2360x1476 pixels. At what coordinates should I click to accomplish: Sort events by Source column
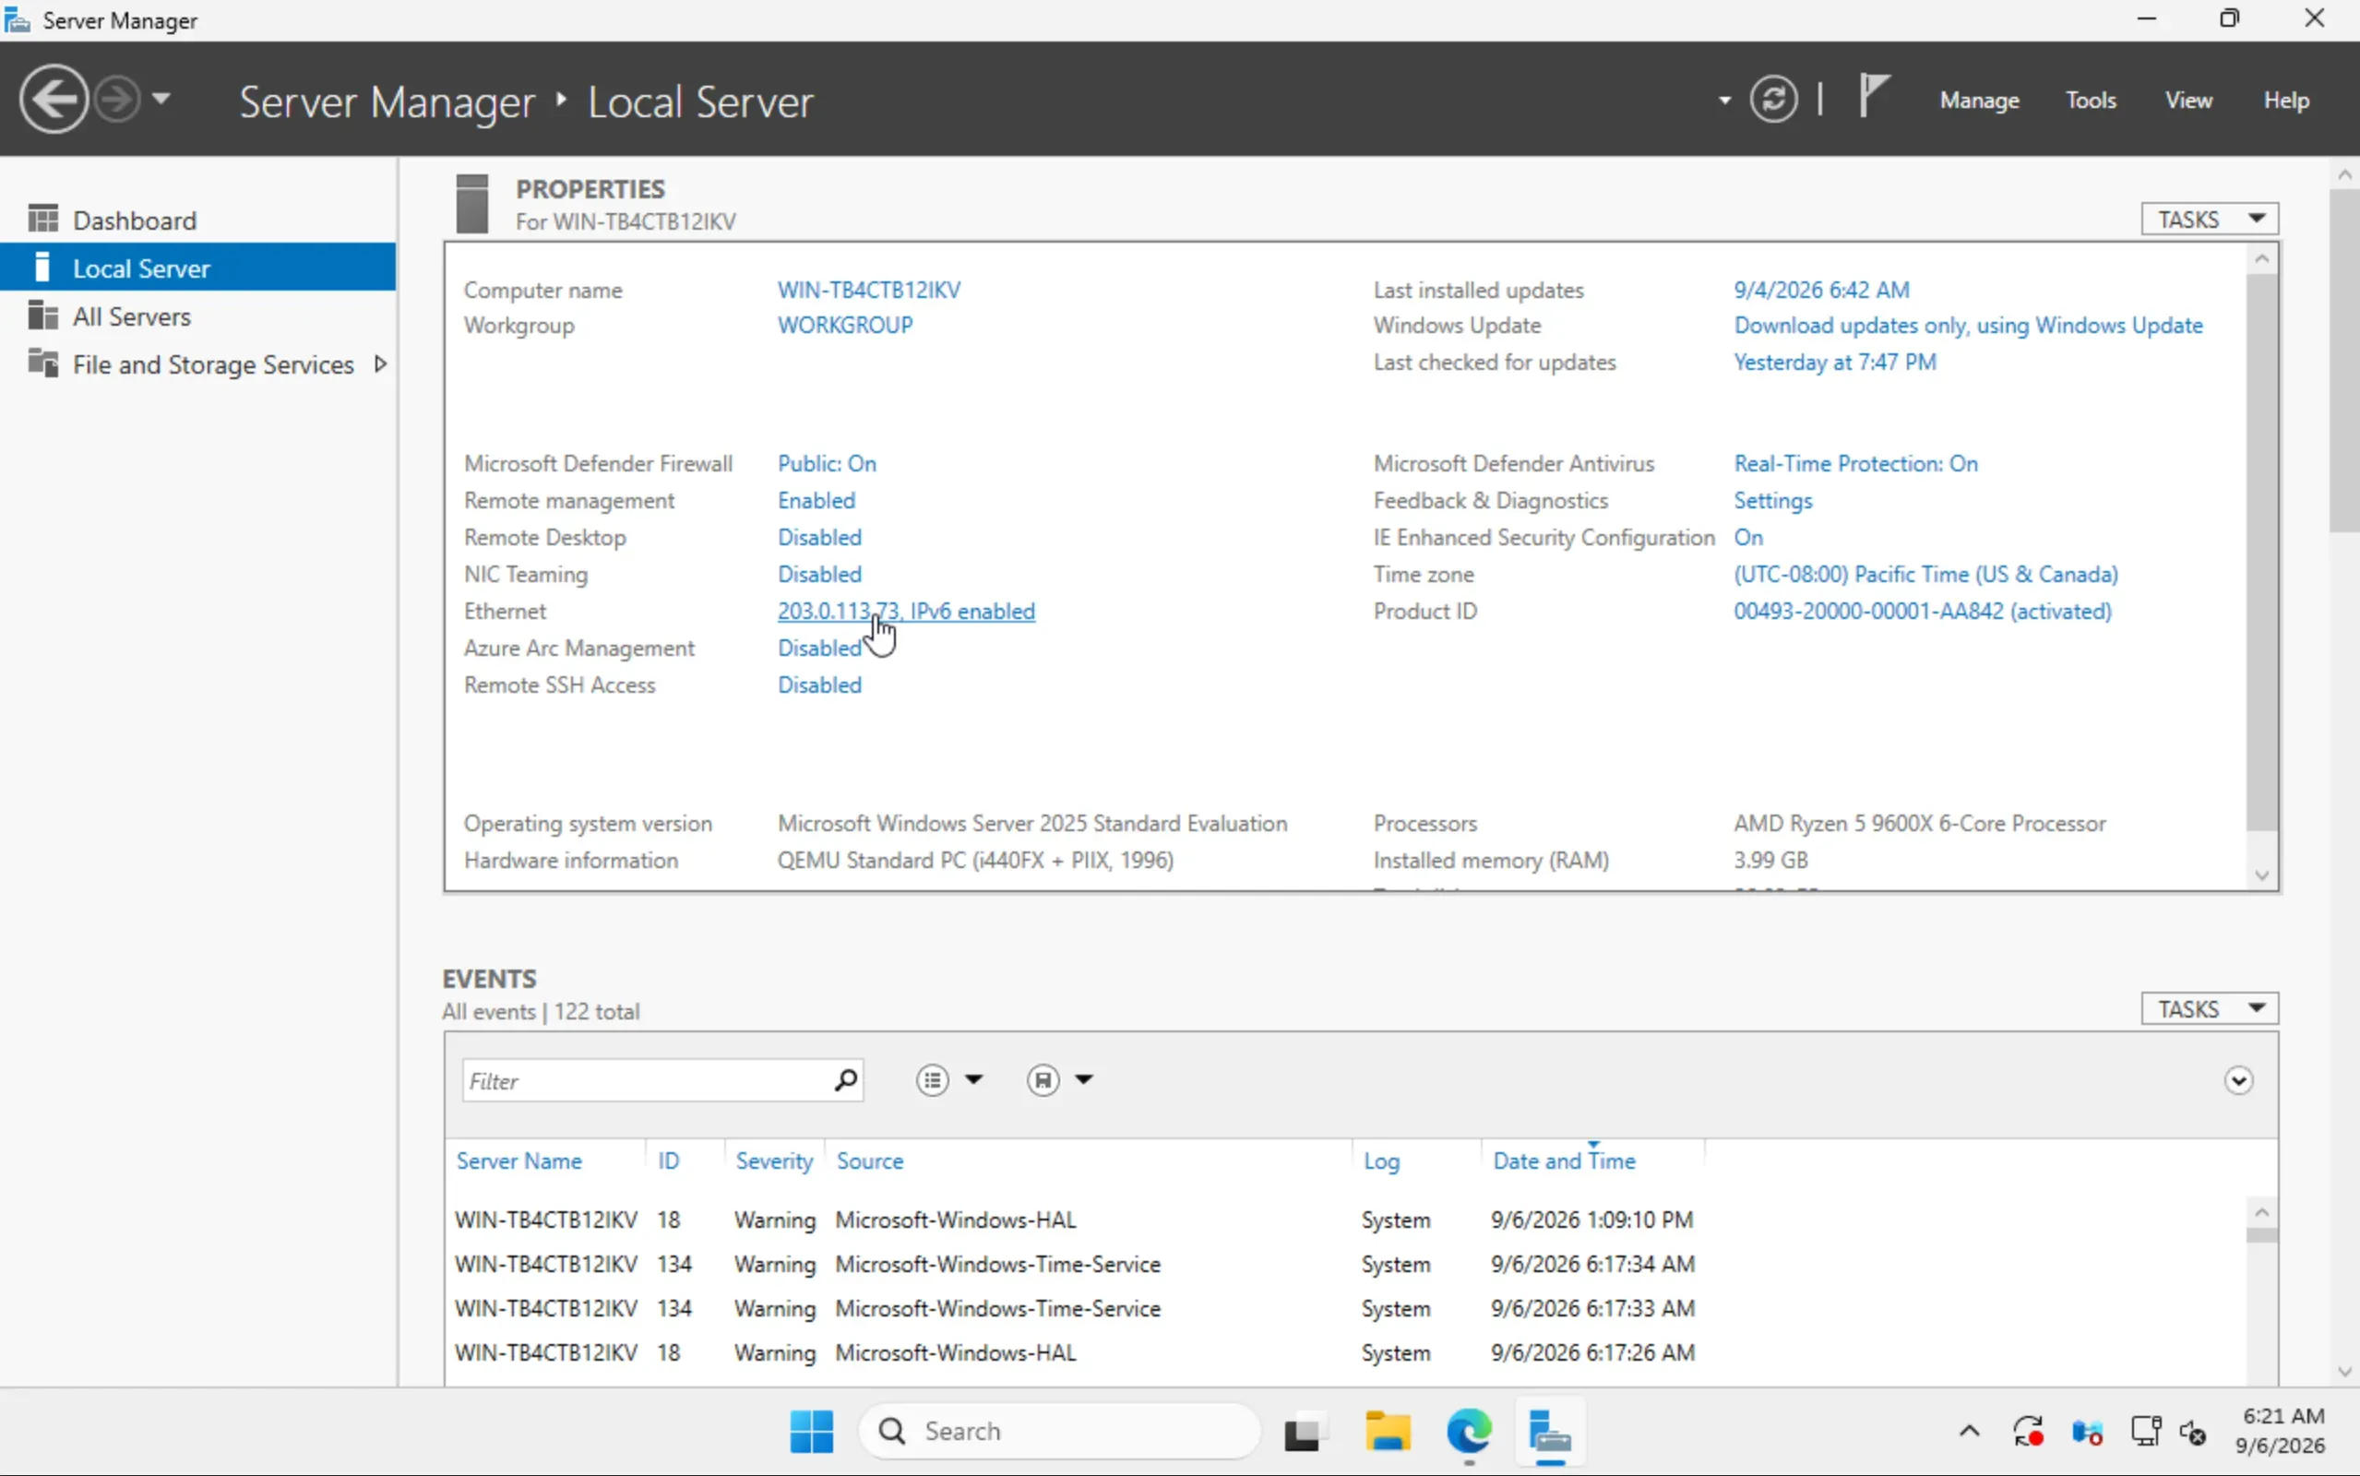click(x=870, y=1161)
